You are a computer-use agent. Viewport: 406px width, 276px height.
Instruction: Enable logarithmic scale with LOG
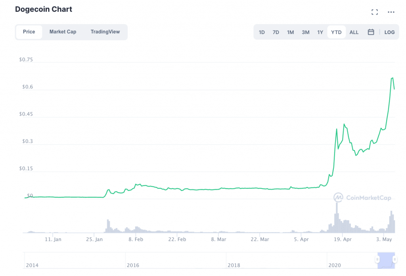pos(389,32)
